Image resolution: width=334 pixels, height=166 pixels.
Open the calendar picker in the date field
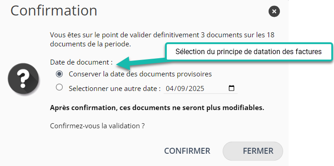coord(231,88)
